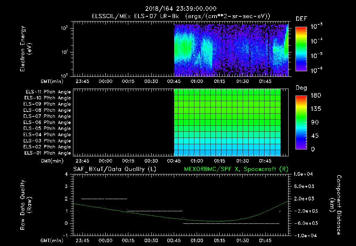Image resolution: width=356 pixels, height=246 pixels.
Task: Click 23:45 time label under data quality panel
Action: (82, 240)
